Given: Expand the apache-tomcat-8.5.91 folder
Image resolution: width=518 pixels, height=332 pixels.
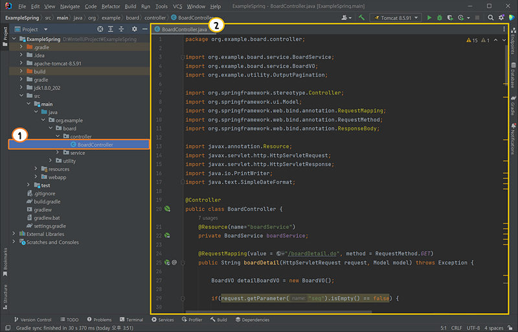Looking at the screenshot, I should pos(21,63).
